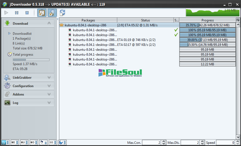Collapse the Download sidebar section

[49, 23]
